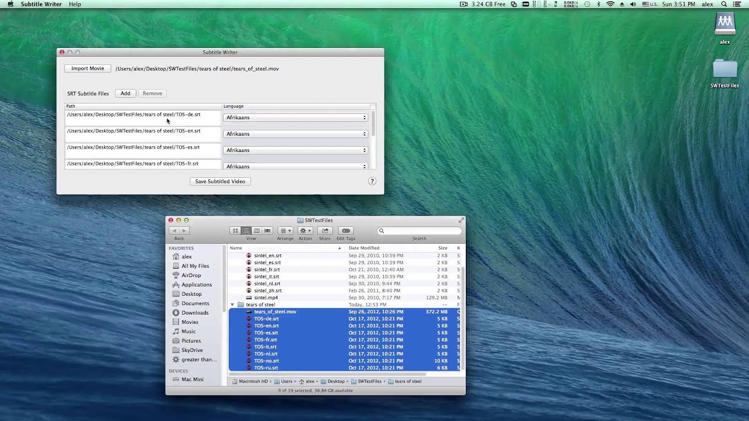Screen dimensions: 749x421
Task: Go forward in Finder window
Action: [x=183, y=231]
